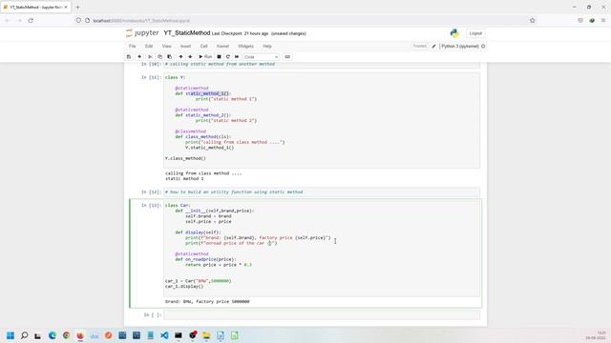This screenshot has height=343, width=611.
Task: Open File Explorer from the taskbar
Action: (206, 335)
